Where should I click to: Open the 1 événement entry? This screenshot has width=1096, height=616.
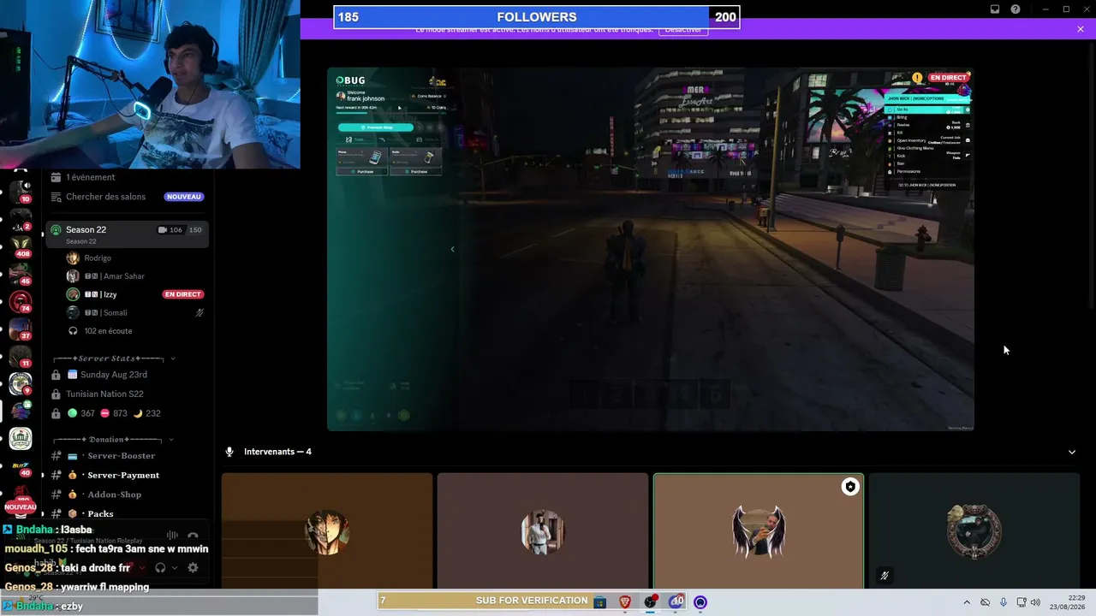[x=127, y=177]
